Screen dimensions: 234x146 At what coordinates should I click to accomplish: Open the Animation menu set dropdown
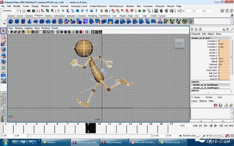click(18, 11)
